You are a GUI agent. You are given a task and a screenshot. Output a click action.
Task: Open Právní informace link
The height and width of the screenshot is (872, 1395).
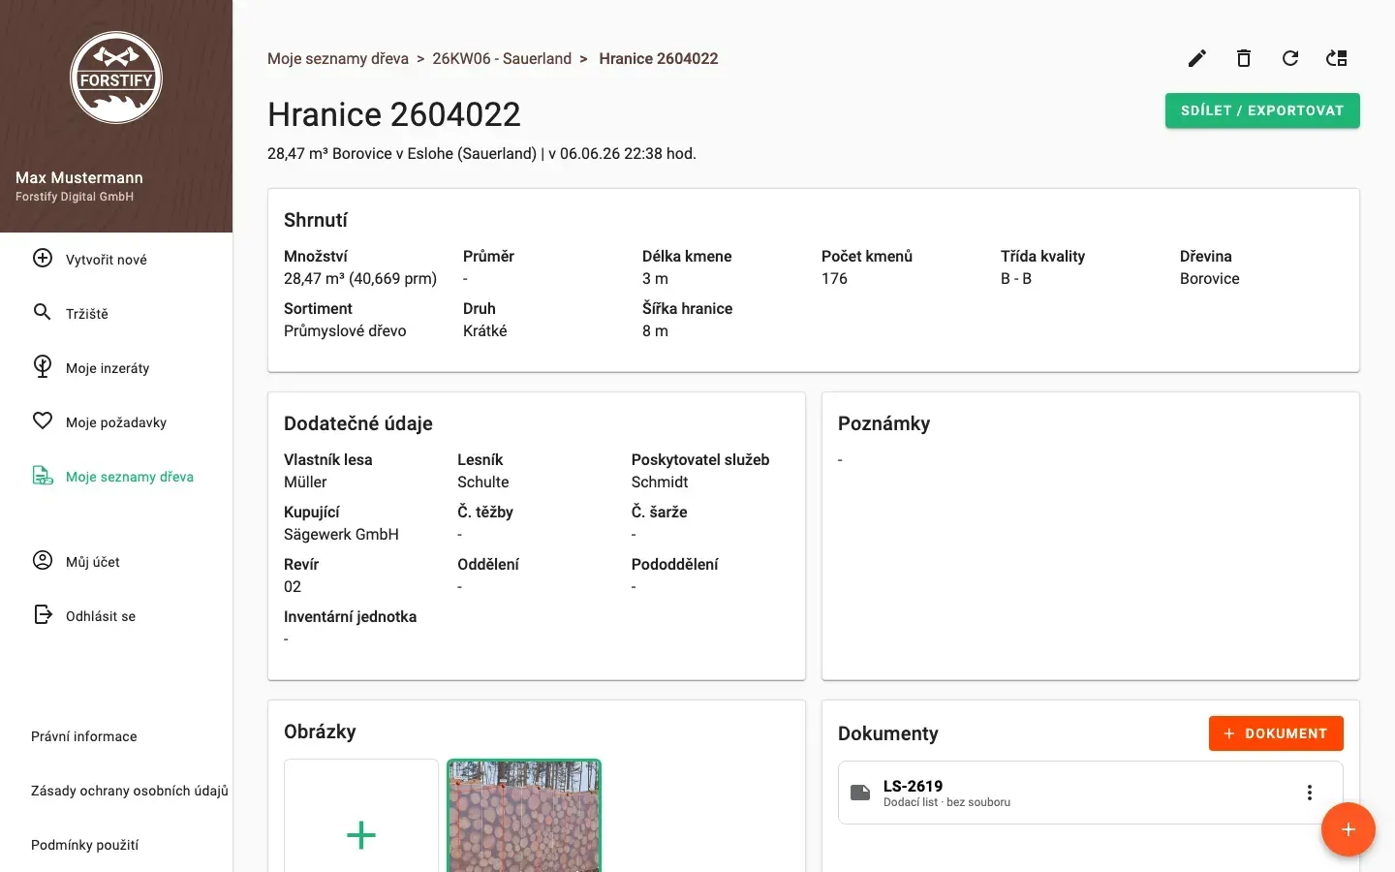tap(84, 736)
